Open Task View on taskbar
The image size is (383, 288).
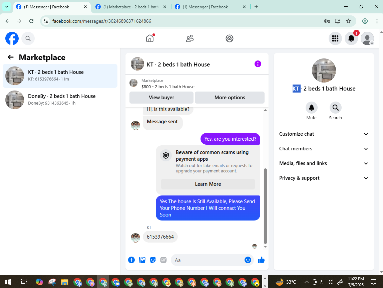tap(24, 282)
